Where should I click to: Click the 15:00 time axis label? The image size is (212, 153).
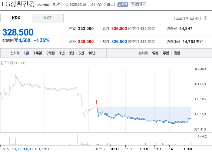(x=188, y=149)
